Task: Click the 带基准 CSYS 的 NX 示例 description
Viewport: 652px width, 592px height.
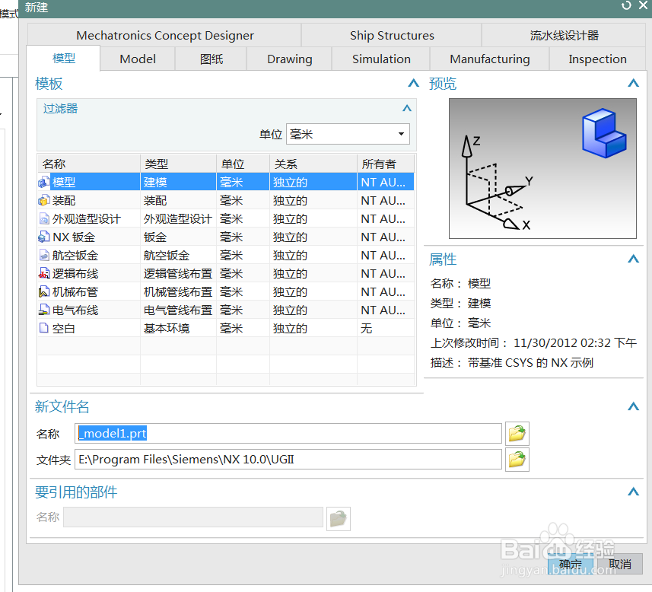Action: click(x=530, y=363)
